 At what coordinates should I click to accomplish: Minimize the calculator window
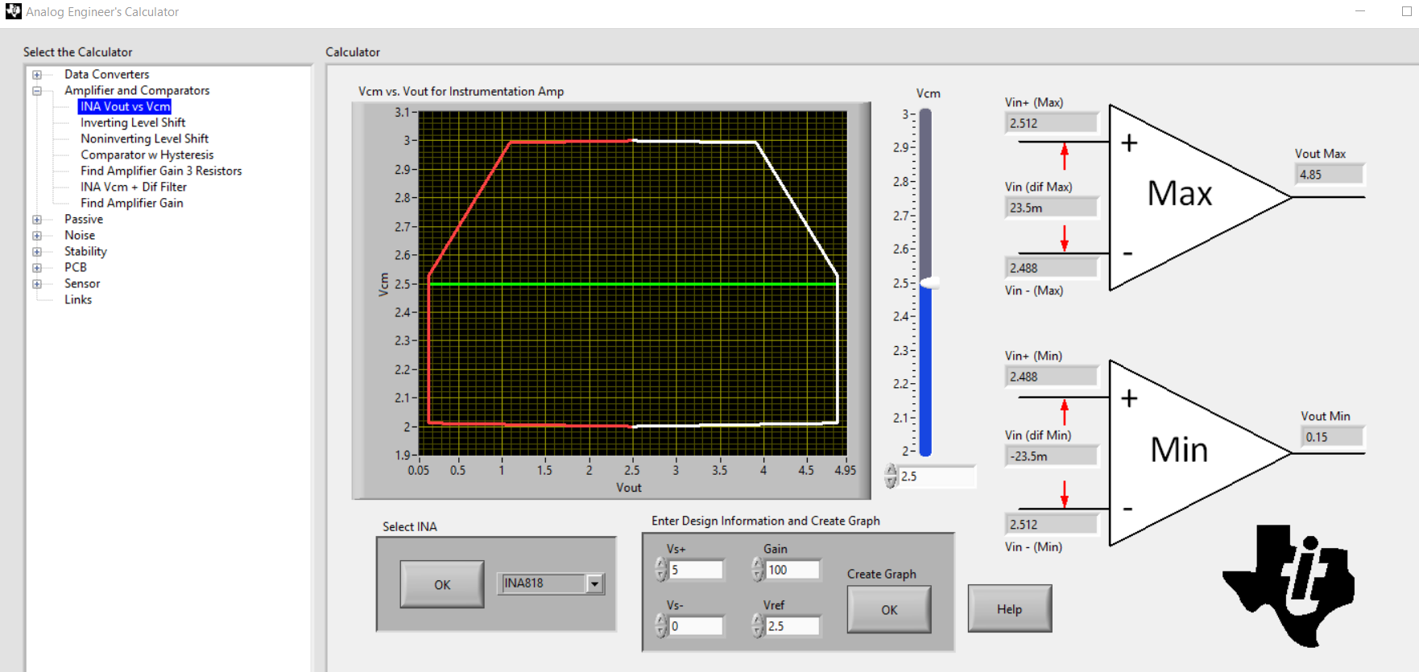pos(1360,11)
